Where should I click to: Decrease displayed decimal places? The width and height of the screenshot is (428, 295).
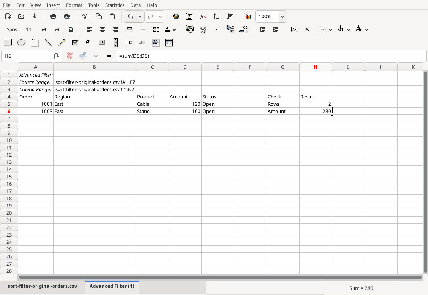[x=243, y=29]
